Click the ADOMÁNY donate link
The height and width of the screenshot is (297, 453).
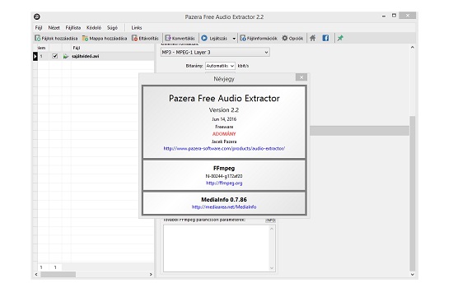[224, 134]
